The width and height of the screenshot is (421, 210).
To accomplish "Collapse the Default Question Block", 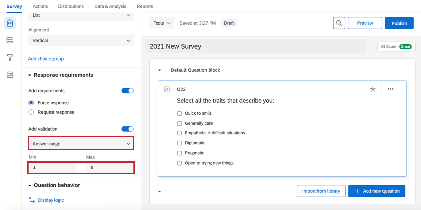I will pos(159,70).
